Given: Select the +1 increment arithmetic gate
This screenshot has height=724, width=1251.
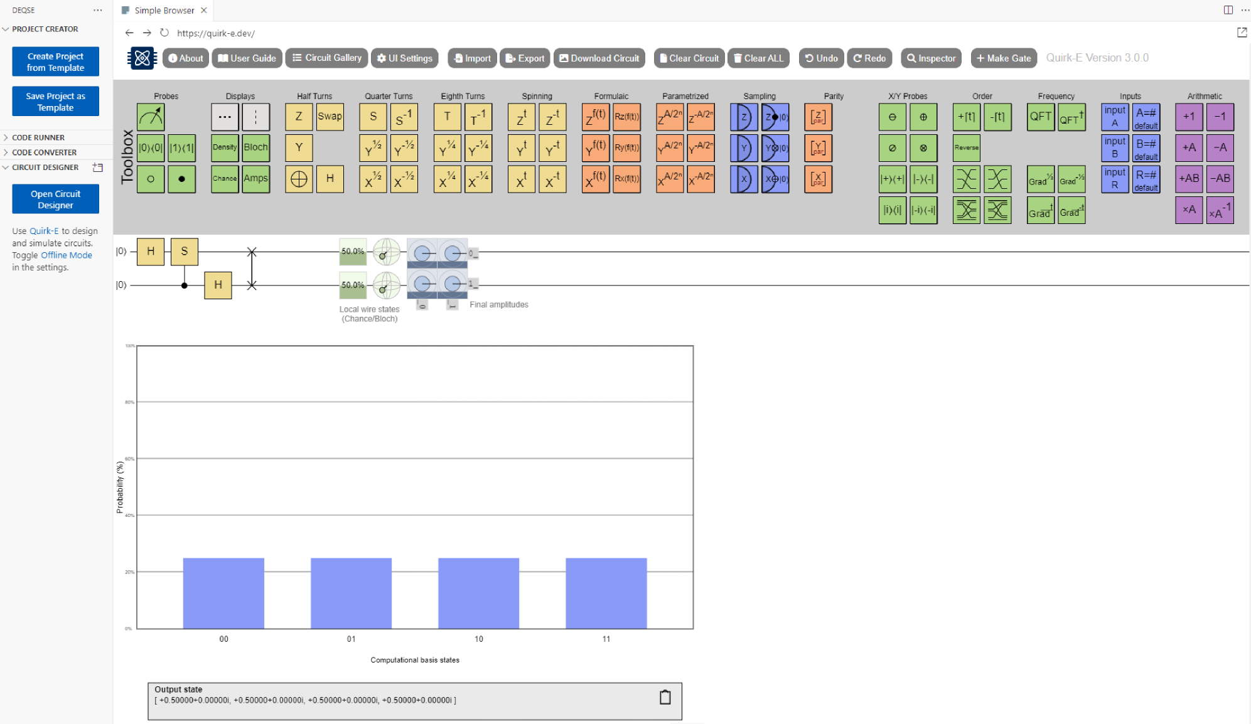Looking at the screenshot, I should point(1188,117).
